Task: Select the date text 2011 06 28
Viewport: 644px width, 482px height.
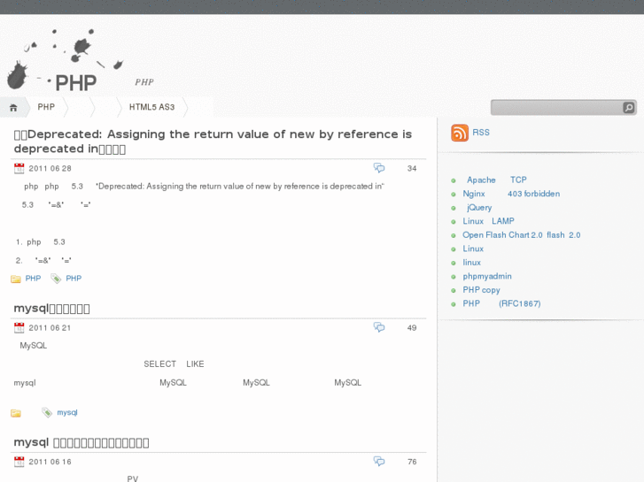Action: (x=50, y=169)
